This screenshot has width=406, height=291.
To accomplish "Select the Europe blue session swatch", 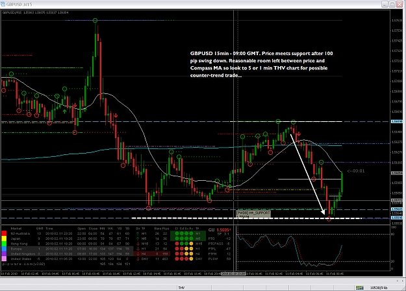I will (4, 249).
